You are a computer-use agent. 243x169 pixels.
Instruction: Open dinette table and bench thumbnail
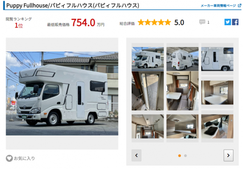coord(182,91)
